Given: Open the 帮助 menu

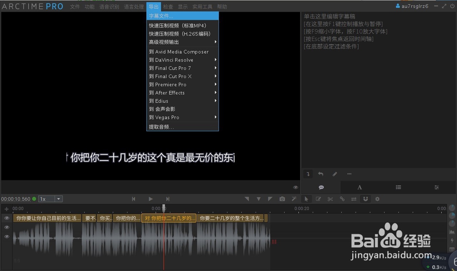Looking at the screenshot, I should click(222, 6).
